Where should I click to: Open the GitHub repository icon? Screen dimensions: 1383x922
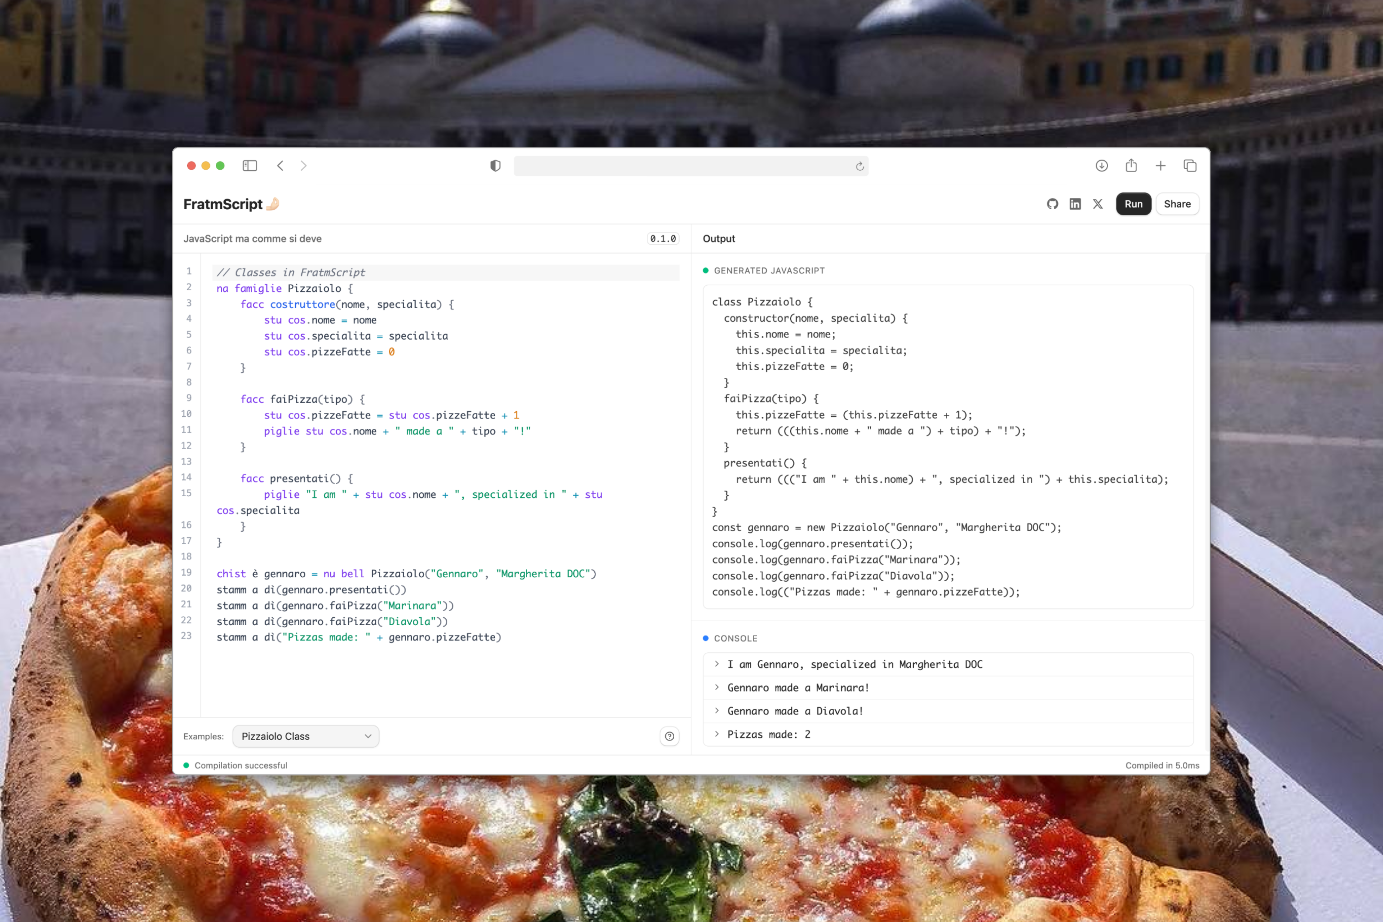click(x=1052, y=204)
